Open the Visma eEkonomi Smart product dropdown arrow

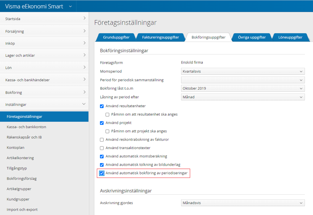coord(70,6)
